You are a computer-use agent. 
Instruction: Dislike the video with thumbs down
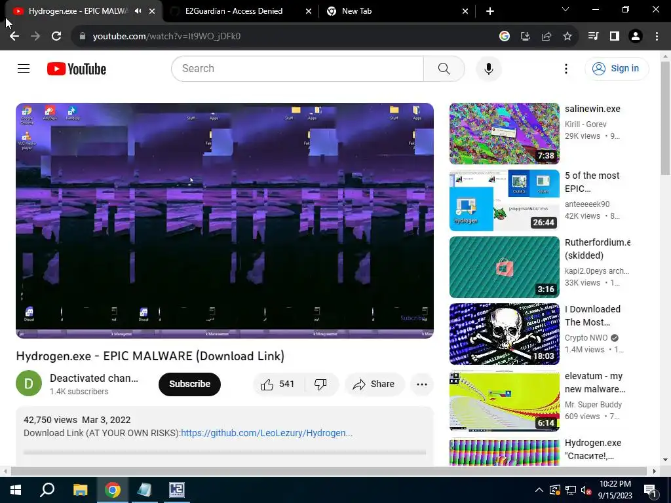(321, 384)
